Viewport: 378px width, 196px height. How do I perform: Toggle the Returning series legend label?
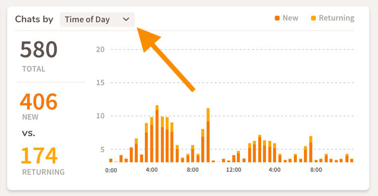coord(336,18)
